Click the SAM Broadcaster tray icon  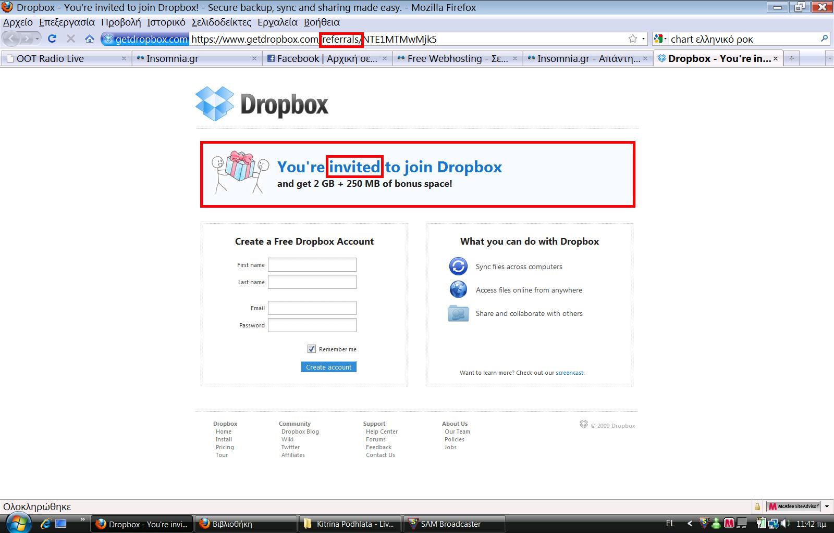[704, 524]
